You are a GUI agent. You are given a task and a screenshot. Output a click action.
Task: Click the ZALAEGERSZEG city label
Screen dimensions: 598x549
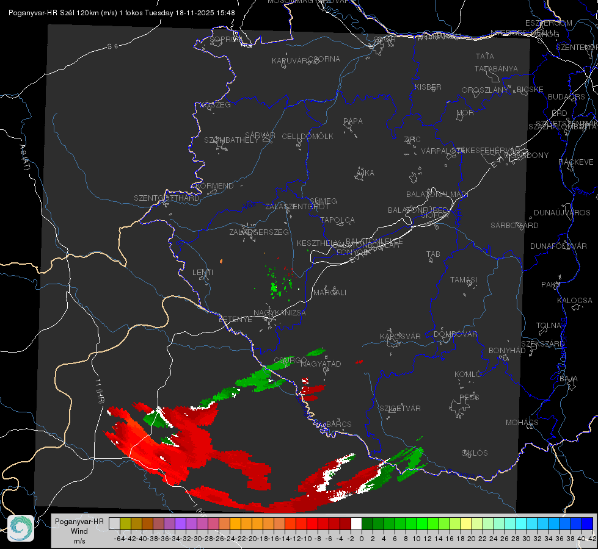tap(258, 232)
